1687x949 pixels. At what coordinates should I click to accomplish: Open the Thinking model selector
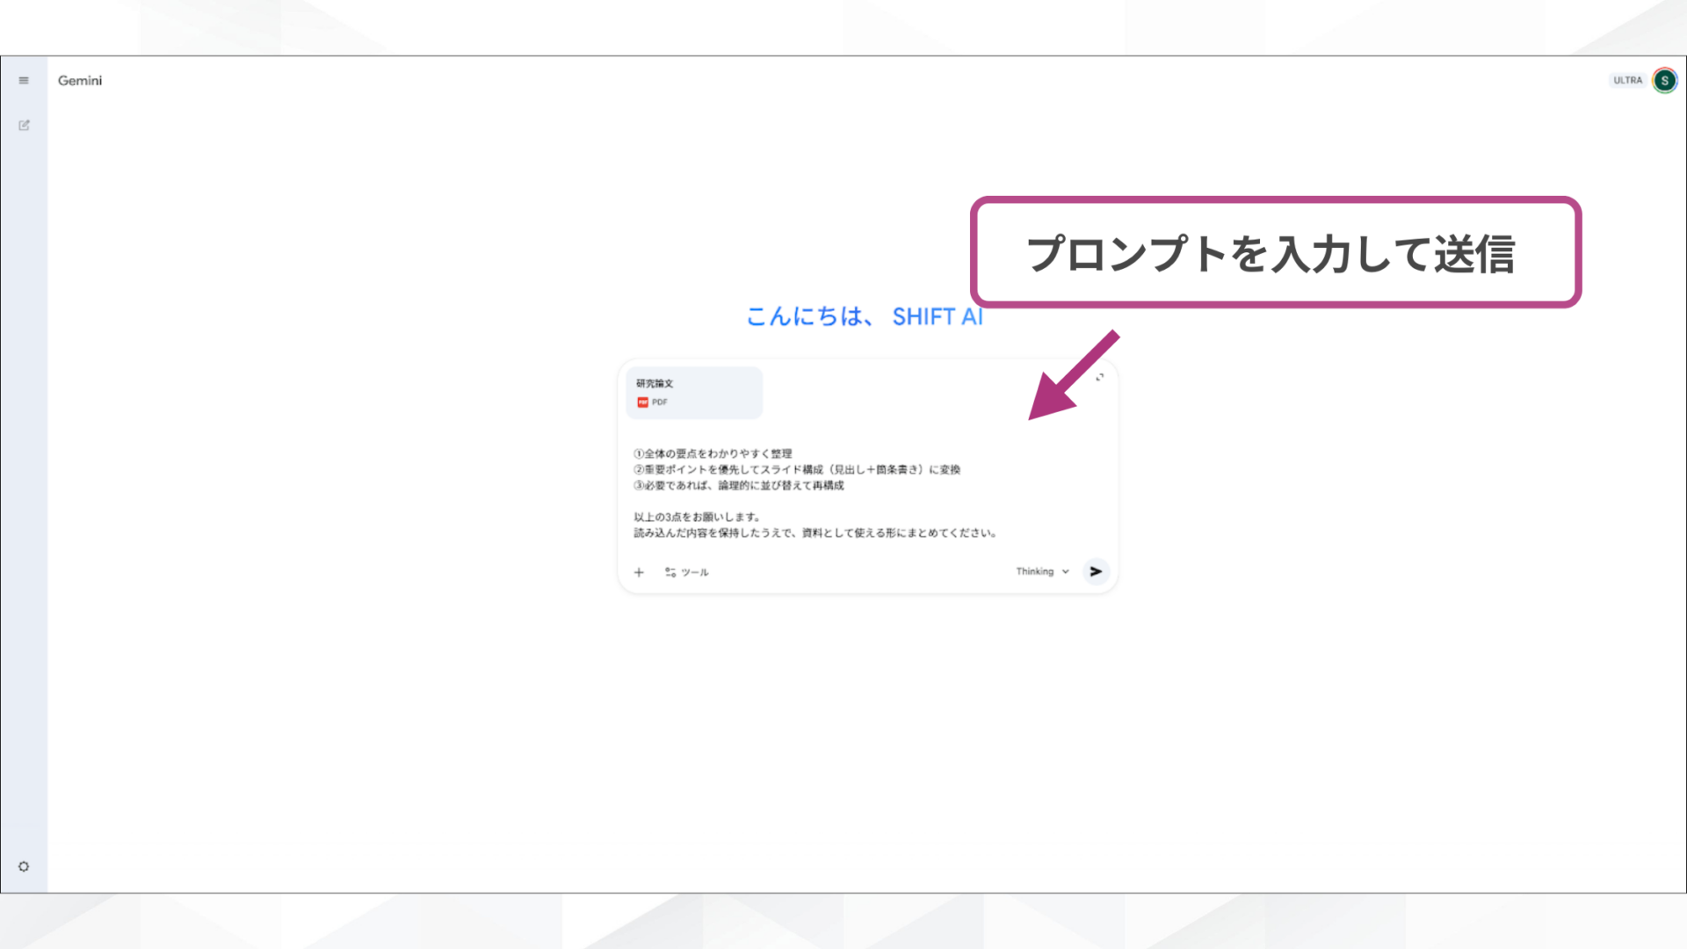tap(1035, 571)
